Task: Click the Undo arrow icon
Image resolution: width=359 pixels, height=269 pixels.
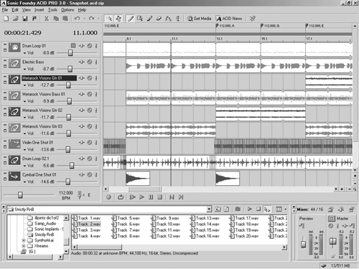Action: (x=77, y=19)
